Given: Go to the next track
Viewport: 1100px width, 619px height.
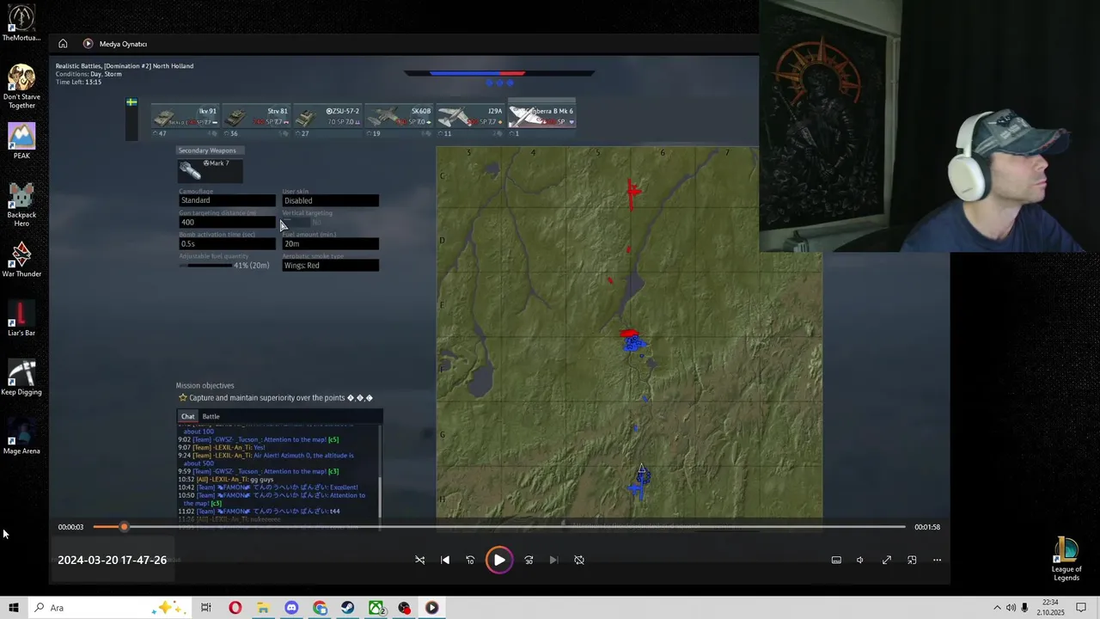Looking at the screenshot, I should (553, 560).
